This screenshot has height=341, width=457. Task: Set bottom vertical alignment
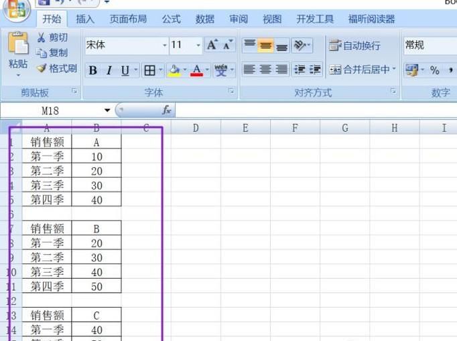pos(281,45)
